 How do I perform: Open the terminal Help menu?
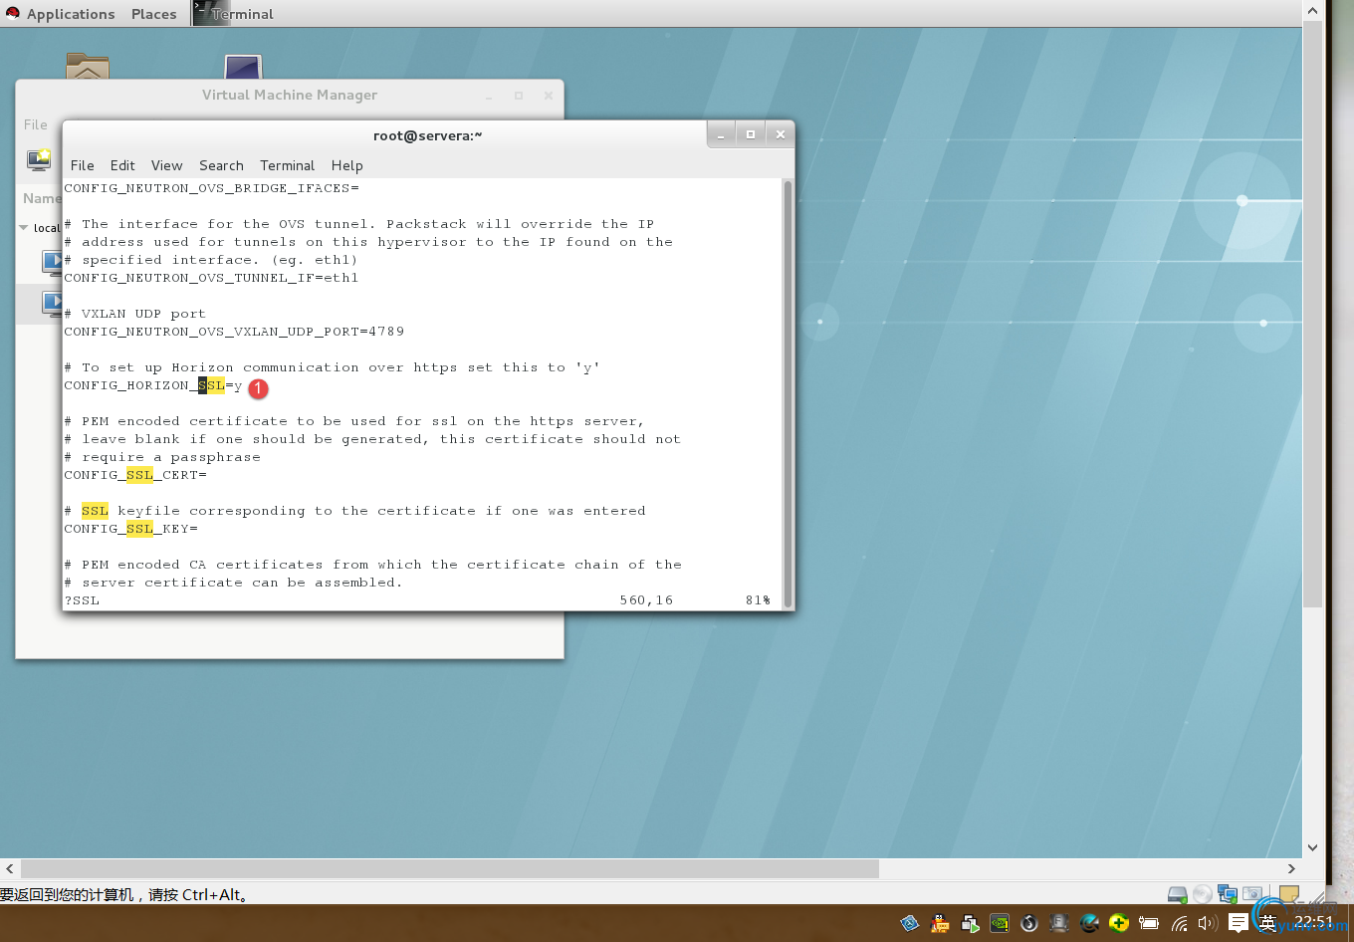[x=346, y=165]
